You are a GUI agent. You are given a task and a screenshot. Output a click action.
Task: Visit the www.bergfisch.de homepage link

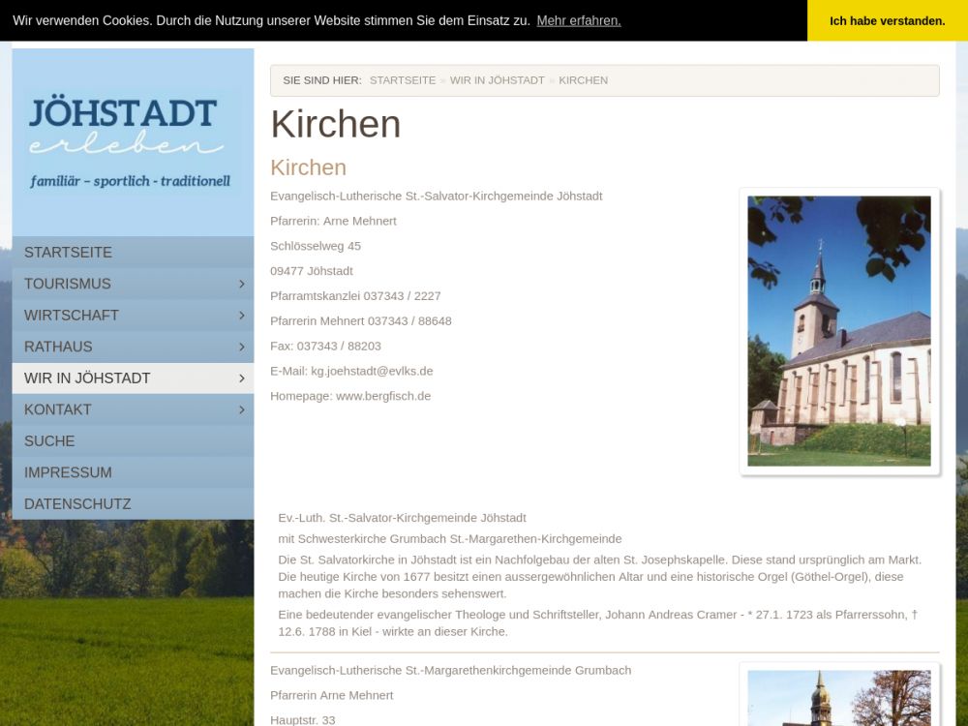(383, 396)
